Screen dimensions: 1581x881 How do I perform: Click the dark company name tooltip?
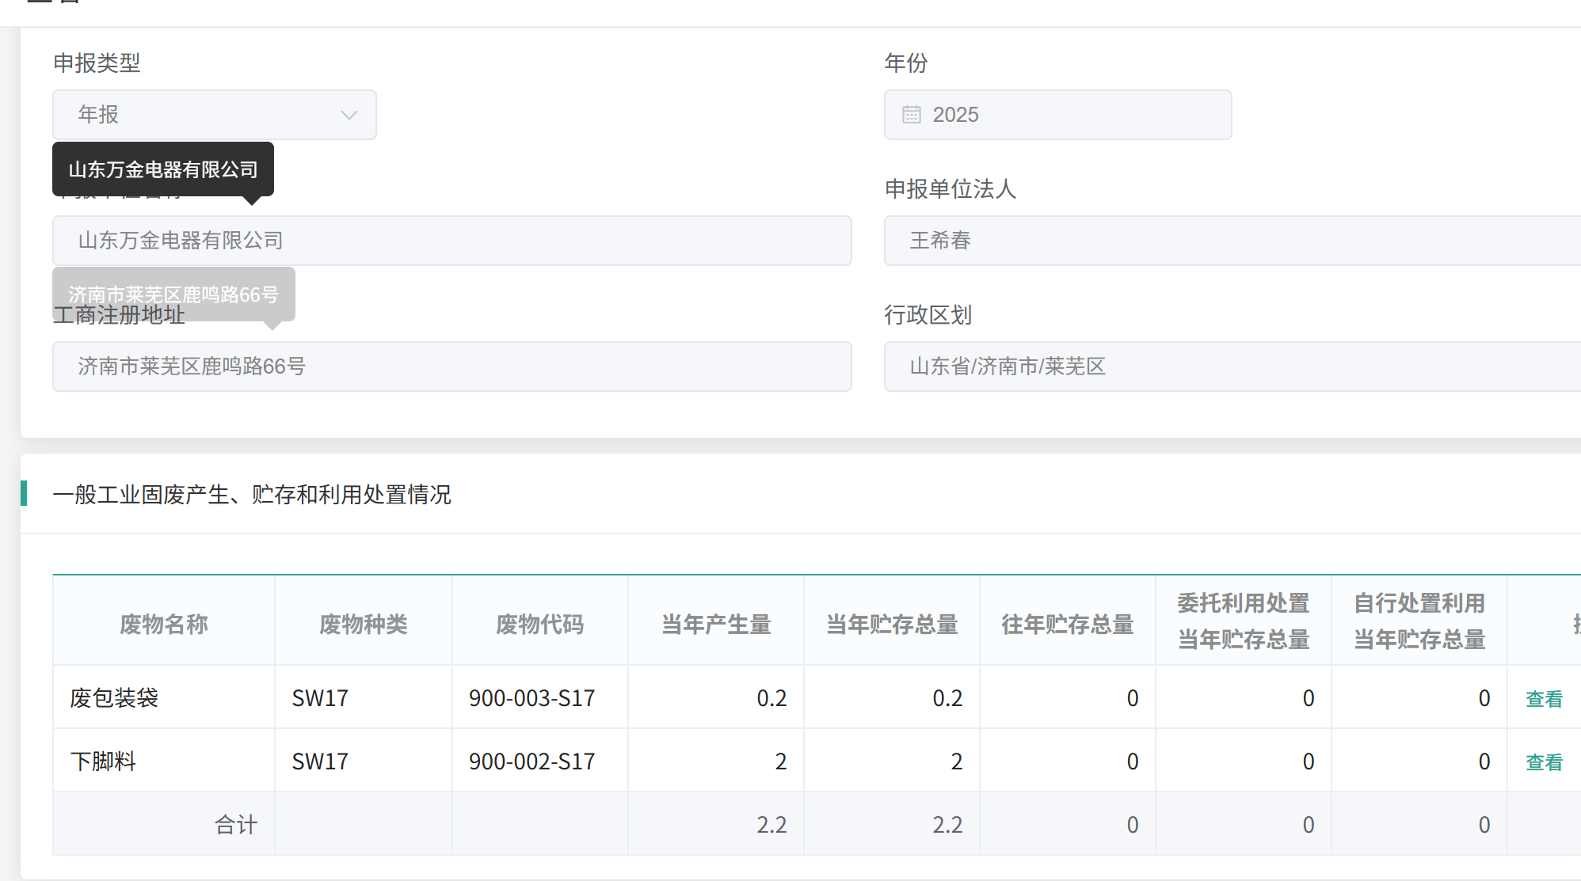(x=163, y=169)
